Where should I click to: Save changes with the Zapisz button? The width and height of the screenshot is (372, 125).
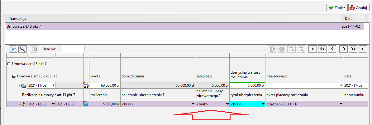(x=337, y=7)
